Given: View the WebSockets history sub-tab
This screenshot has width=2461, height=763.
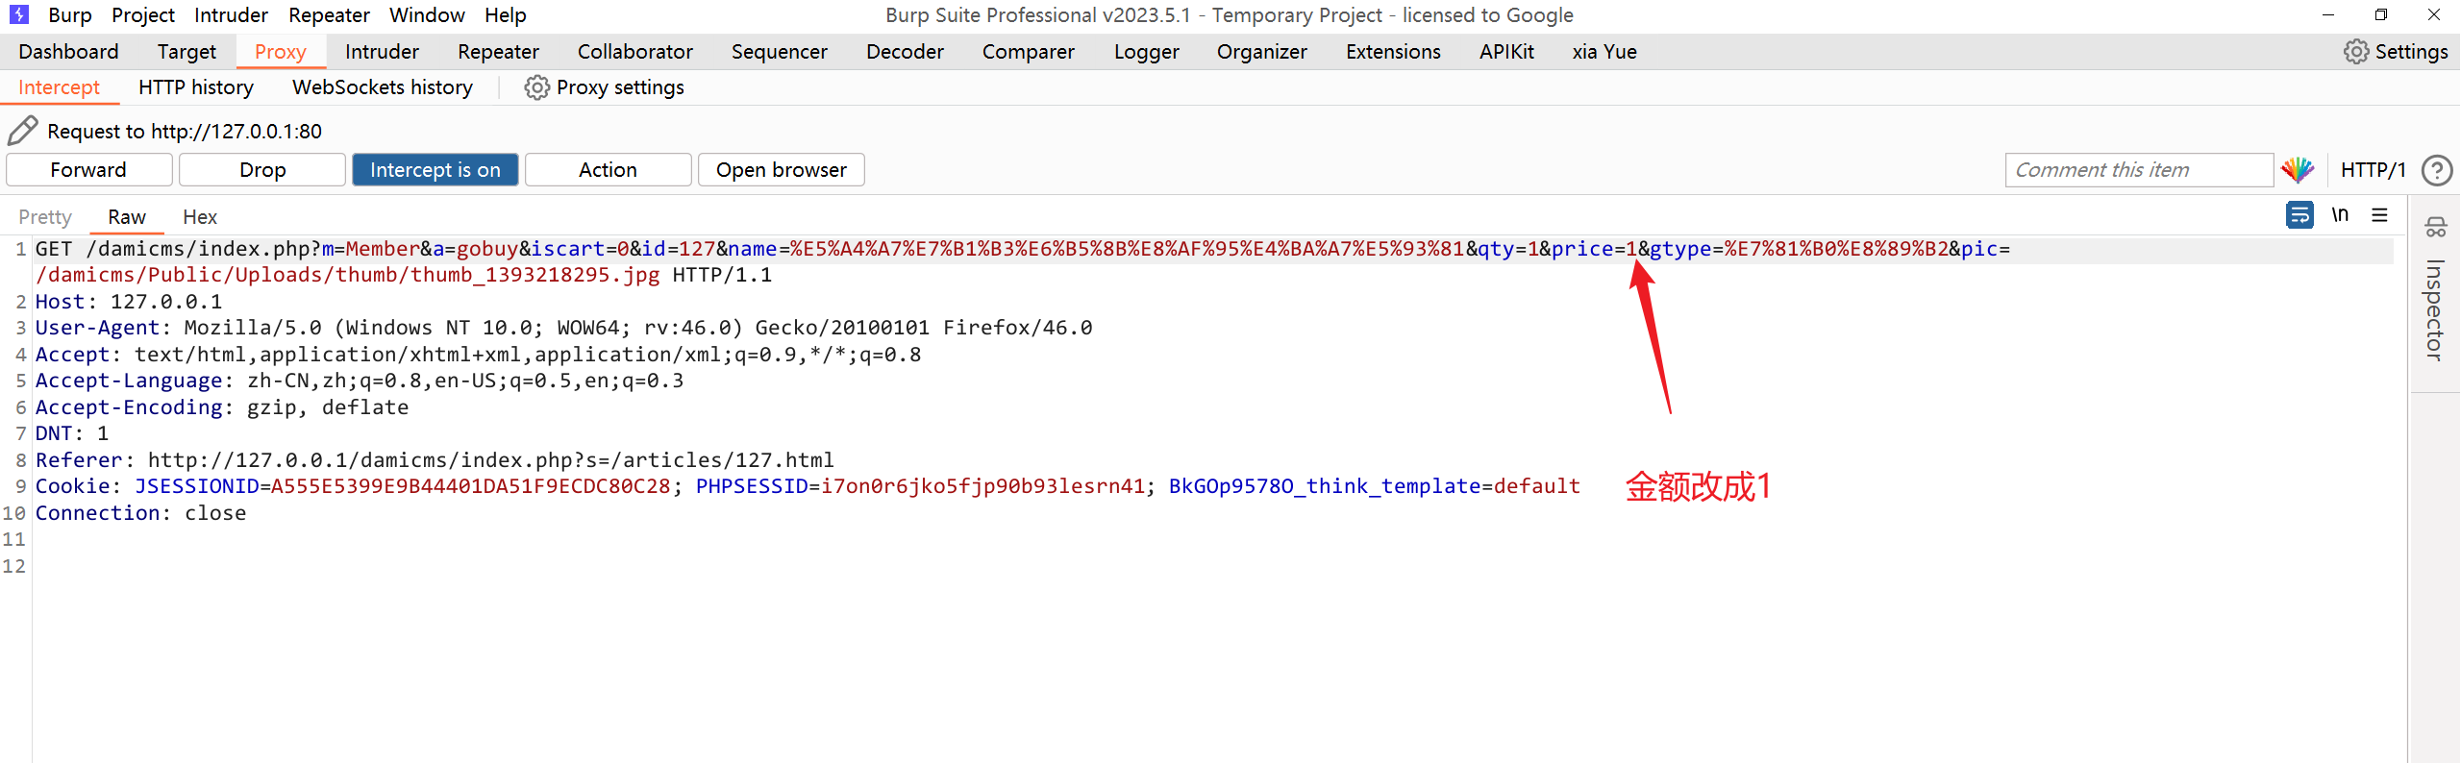Looking at the screenshot, I should tap(383, 87).
